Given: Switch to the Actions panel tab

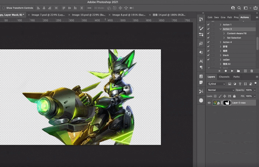Looking at the screenshot, I should 245,17.
